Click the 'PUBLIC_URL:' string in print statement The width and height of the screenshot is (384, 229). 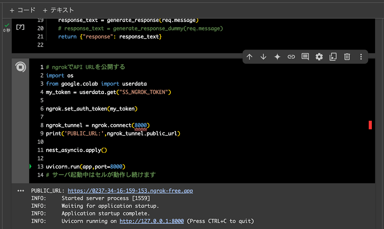click(84, 133)
